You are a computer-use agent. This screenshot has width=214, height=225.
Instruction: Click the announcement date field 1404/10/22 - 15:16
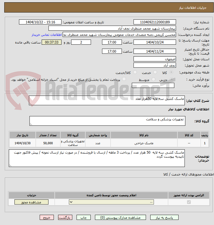40,22
